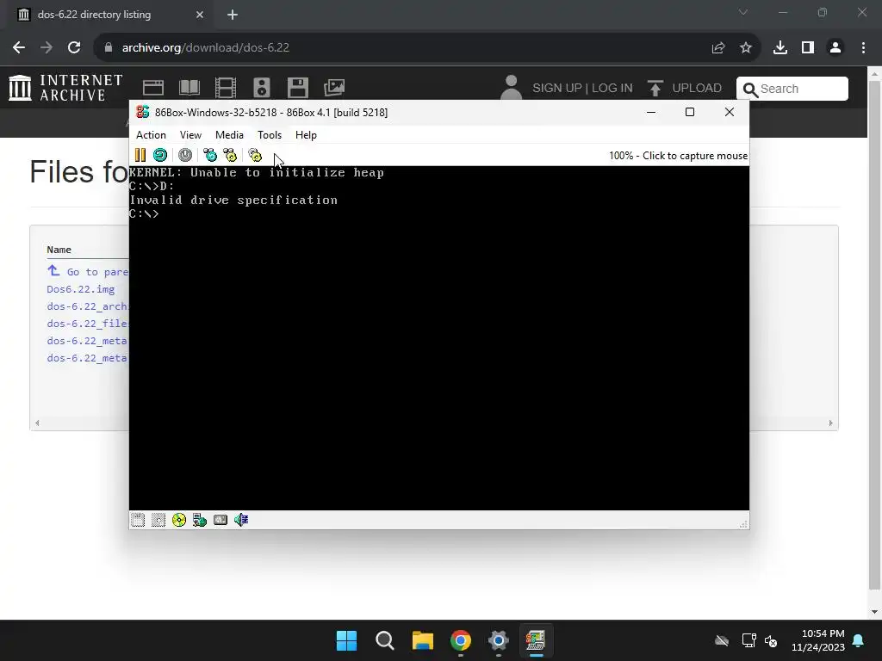Click the teal hard reset icon
The width and height of the screenshot is (882, 661).
point(160,155)
